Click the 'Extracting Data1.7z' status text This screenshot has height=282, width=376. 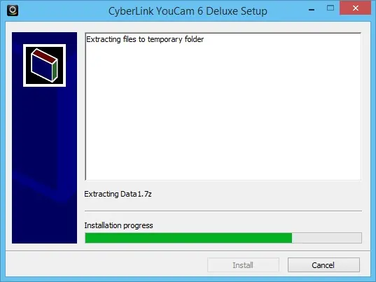[118, 194]
